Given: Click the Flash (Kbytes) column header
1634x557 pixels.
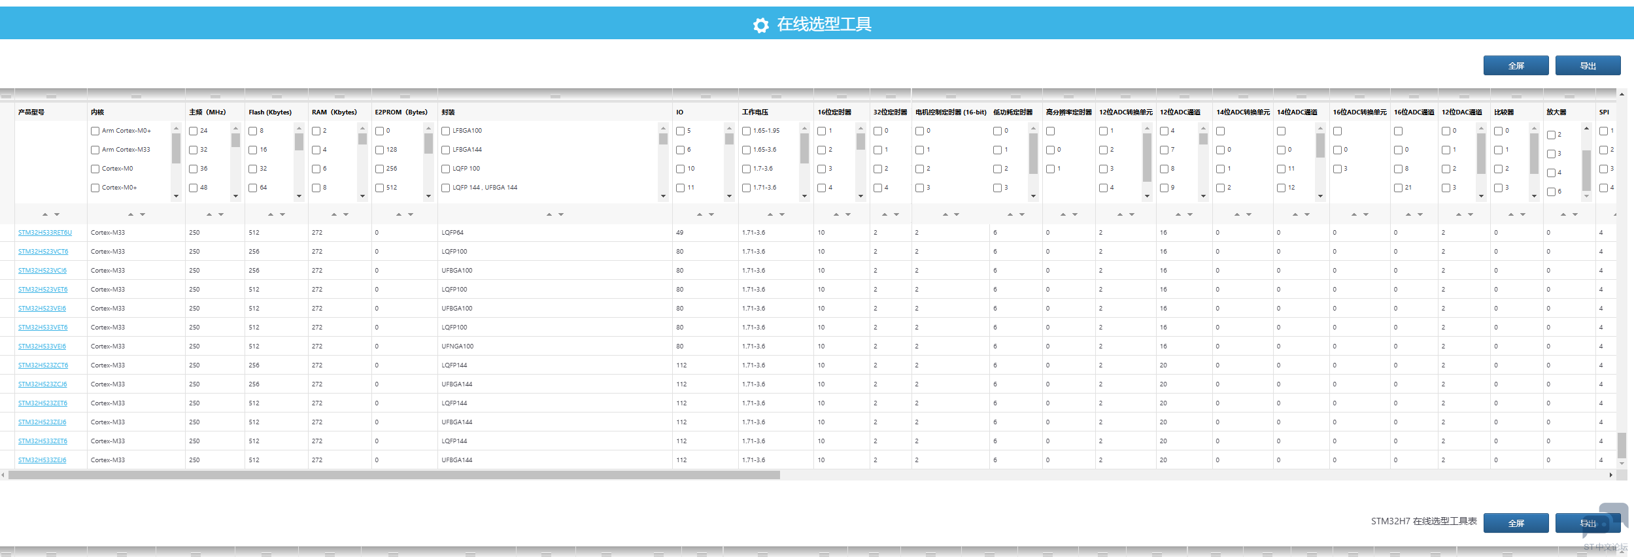Looking at the screenshot, I should 270,112.
